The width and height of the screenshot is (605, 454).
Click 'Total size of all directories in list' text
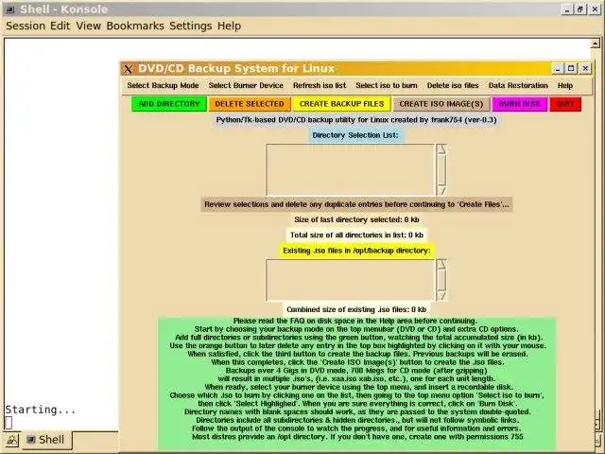[356, 235]
